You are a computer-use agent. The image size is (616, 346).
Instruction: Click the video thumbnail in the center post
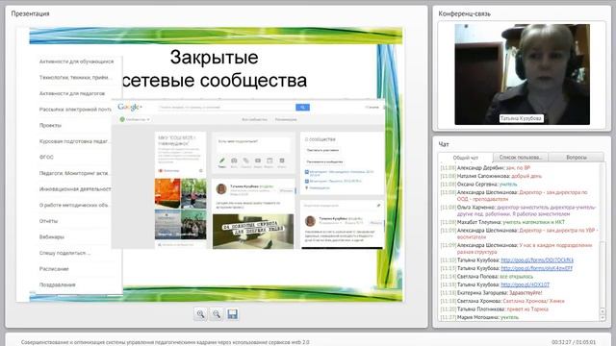253,232
